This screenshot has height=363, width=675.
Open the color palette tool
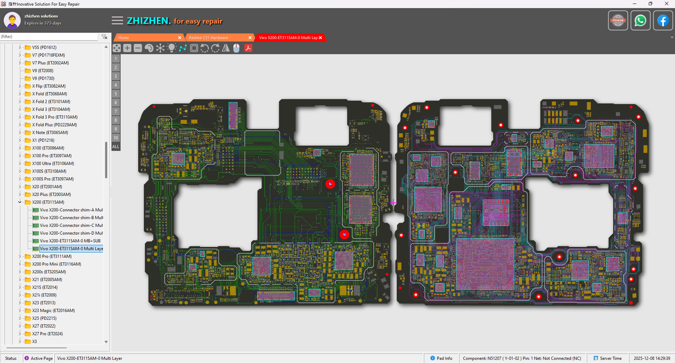[x=149, y=48]
